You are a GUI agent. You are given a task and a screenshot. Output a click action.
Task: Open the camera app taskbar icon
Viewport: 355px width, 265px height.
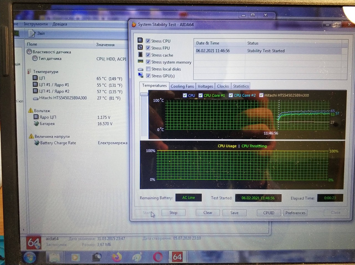click(x=97, y=257)
